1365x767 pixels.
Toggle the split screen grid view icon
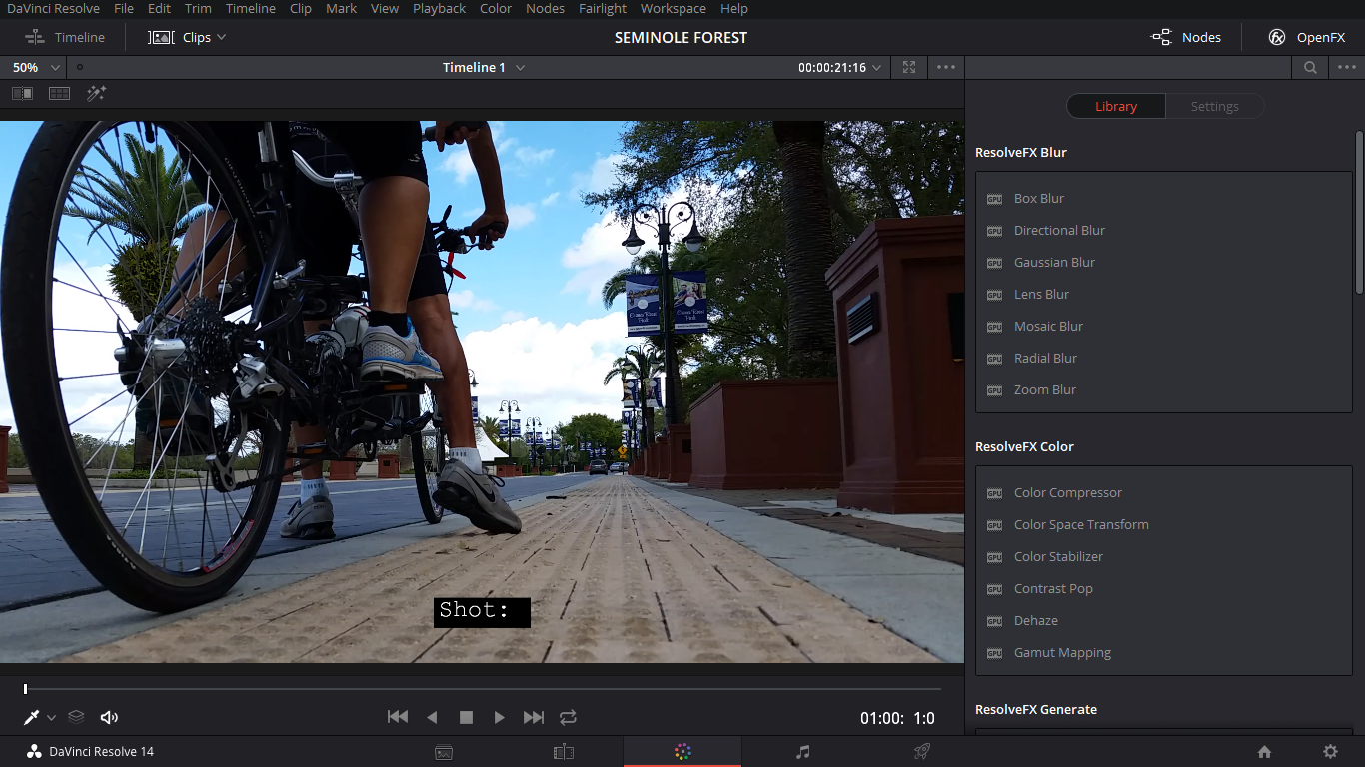[x=59, y=93]
